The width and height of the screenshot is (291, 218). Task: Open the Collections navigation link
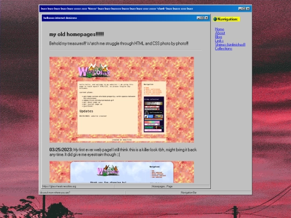224,48
